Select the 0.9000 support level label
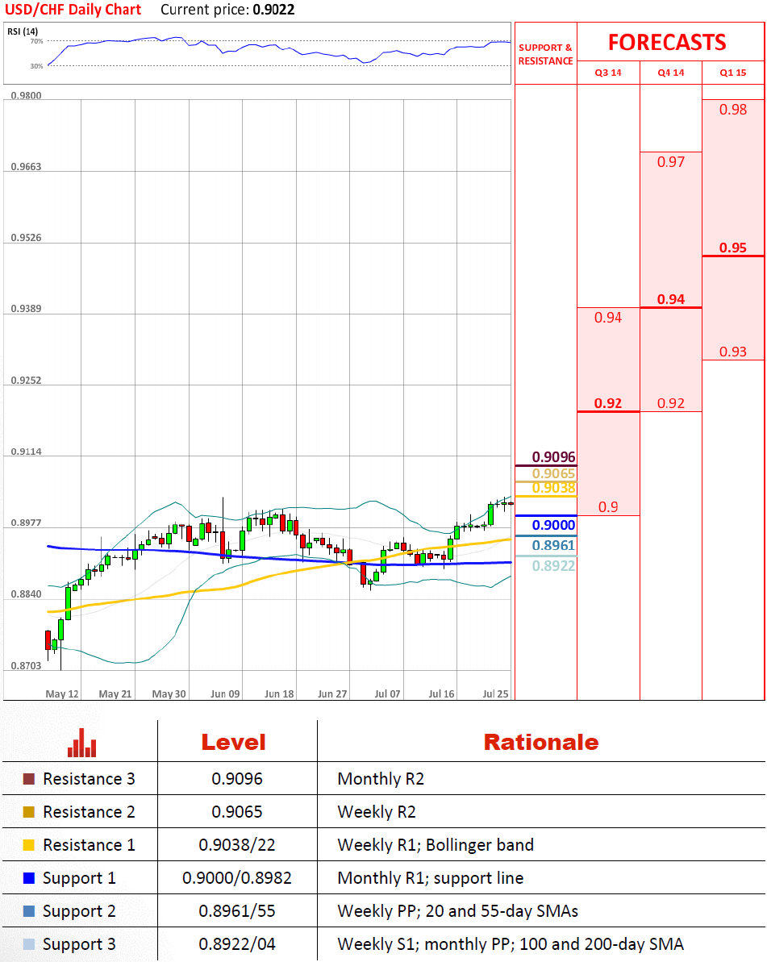Image resolution: width=767 pixels, height=962 pixels. click(x=553, y=526)
